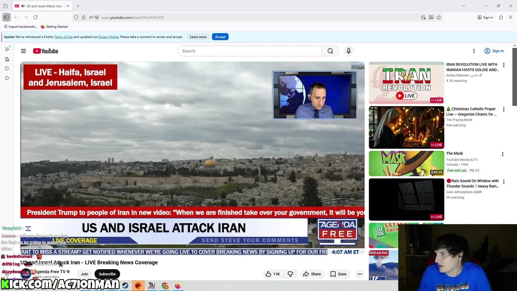The height and width of the screenshot is (291, 517).
Task: Sign in to Firefox account
Action: pyautogui.click(x=485, y=17)
